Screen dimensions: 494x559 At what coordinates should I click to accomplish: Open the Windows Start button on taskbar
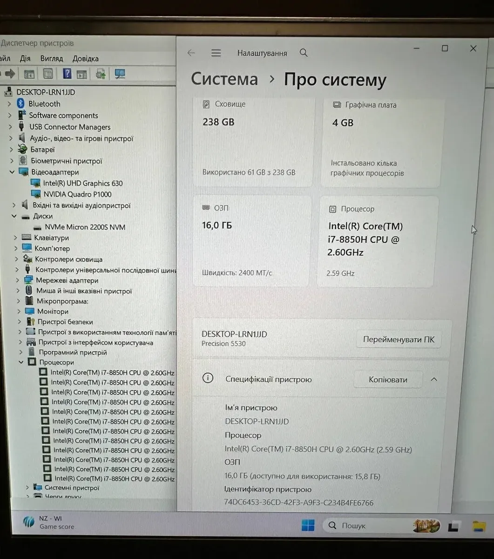[x=308, y=525]
